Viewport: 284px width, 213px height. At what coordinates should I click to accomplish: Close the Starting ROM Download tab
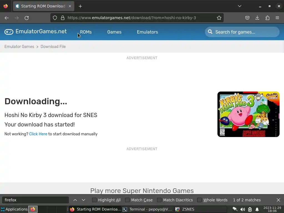pos(70,6)
